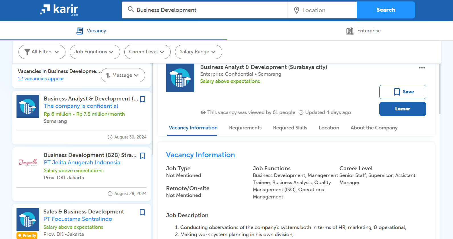Click the bookmark icon in Save button
This screenshot has width=453, height=239.
(x=397, y=92)
